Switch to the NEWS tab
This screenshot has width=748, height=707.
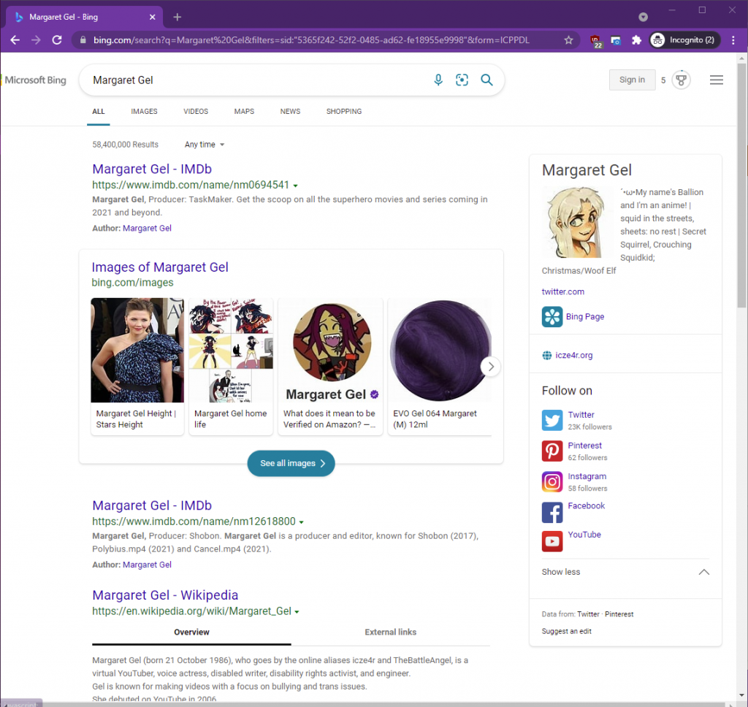point(290,111)
